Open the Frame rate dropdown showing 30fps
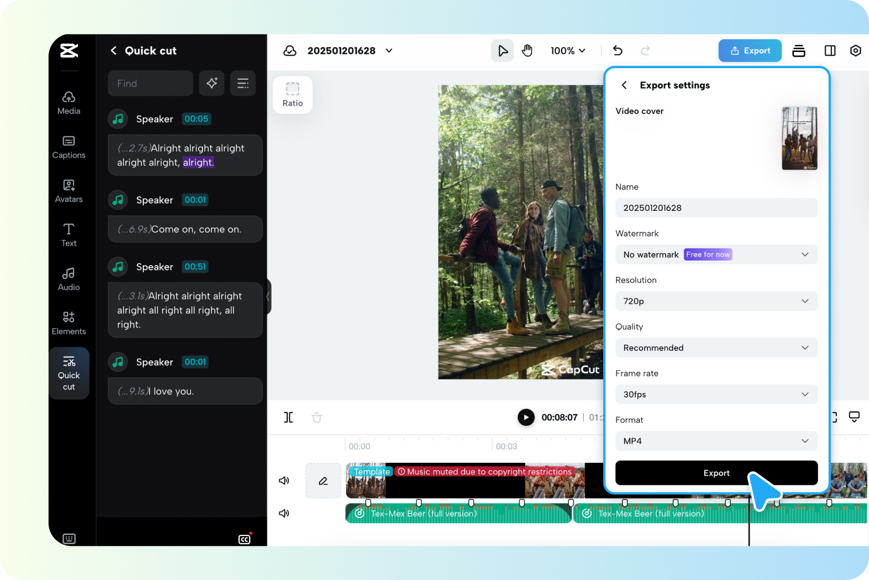869x580 pixels. 716,395
